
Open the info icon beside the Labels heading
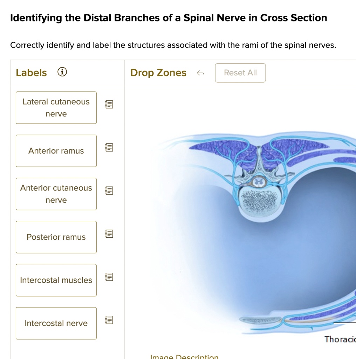coord(62,72)
